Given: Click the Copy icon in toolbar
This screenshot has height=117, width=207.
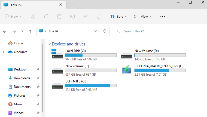Looking at the screenshot, I should 46,17.
